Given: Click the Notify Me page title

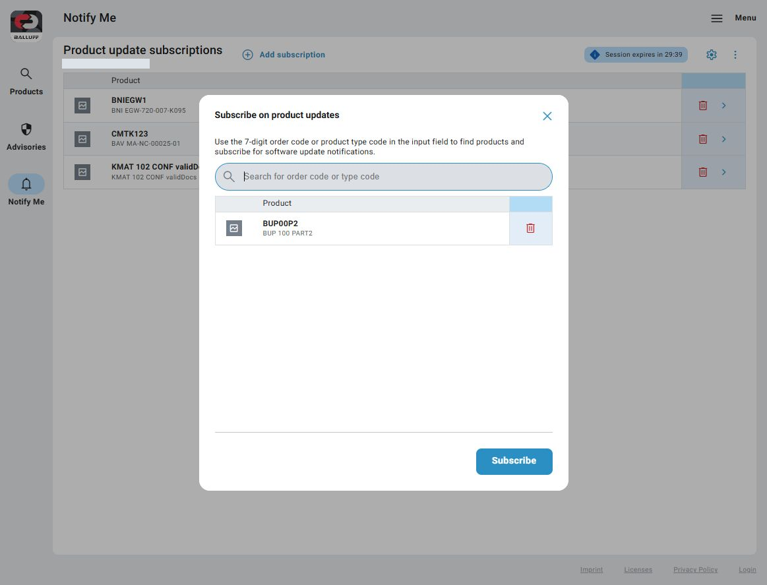Looking at the screenshot, I should pos(90,18).
